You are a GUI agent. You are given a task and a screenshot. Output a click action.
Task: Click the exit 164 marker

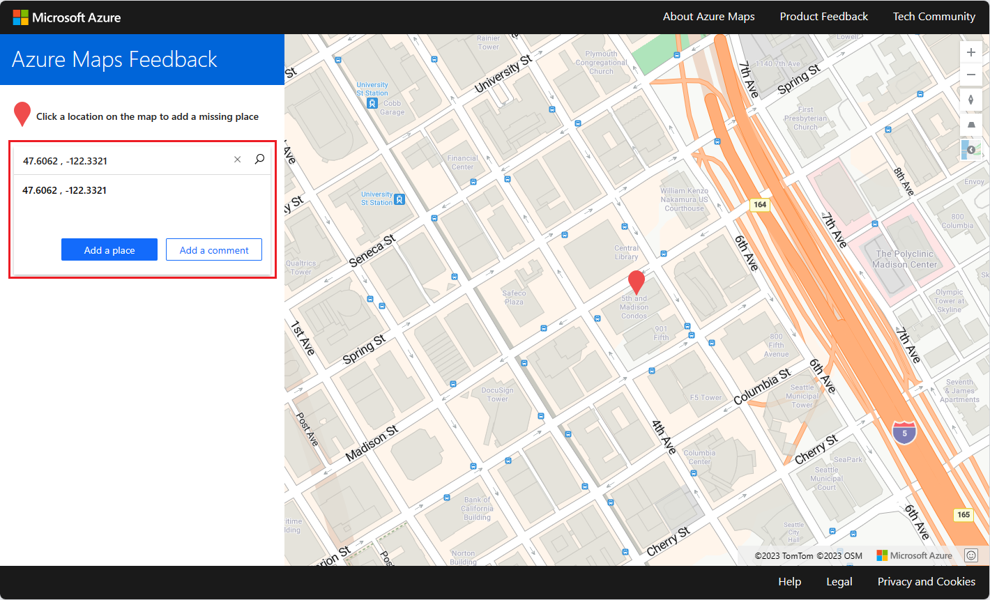[760, 205]
